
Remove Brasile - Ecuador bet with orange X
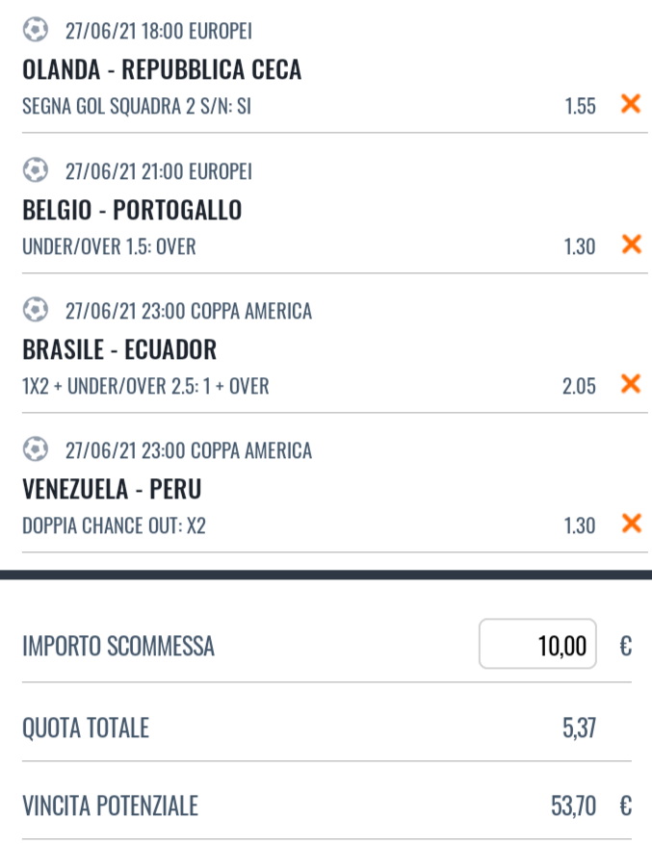[x=631, y=384]
